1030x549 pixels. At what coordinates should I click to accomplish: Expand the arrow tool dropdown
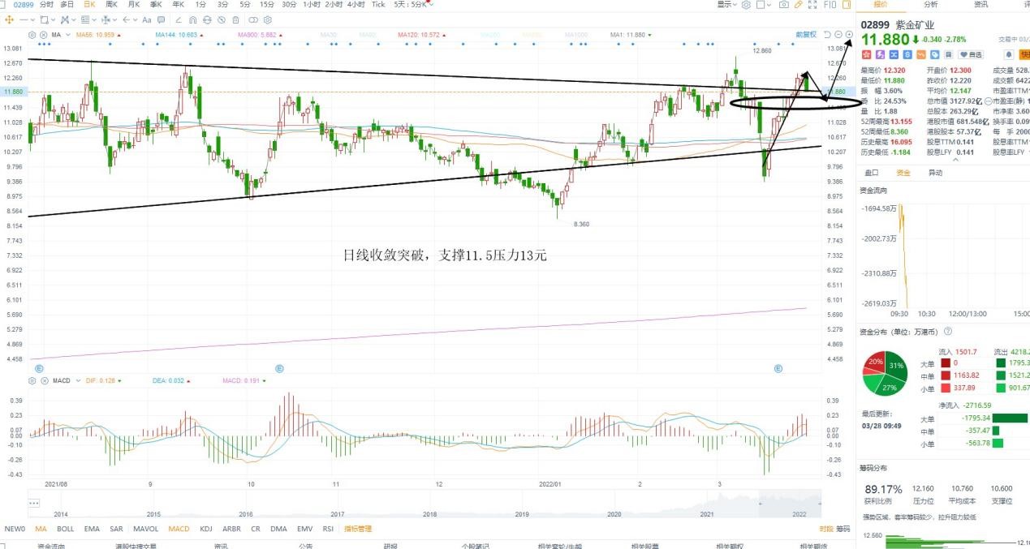[x=135, y=19]
